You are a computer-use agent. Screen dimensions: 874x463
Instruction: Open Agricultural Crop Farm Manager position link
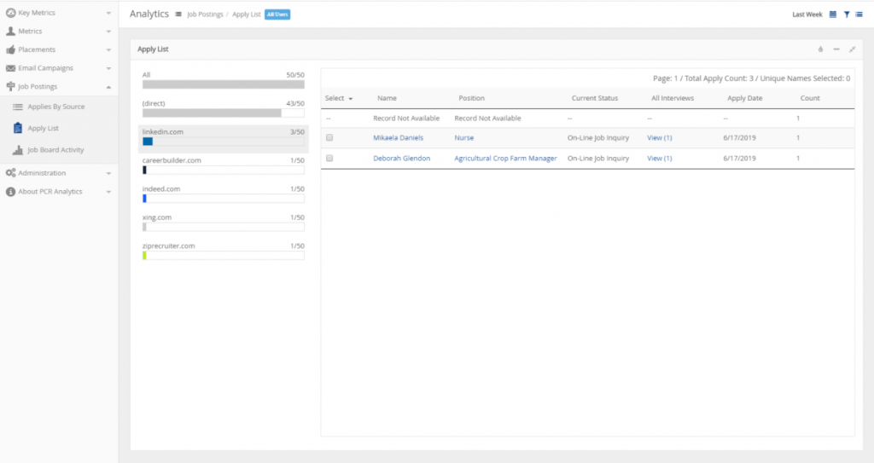[505, 159]
